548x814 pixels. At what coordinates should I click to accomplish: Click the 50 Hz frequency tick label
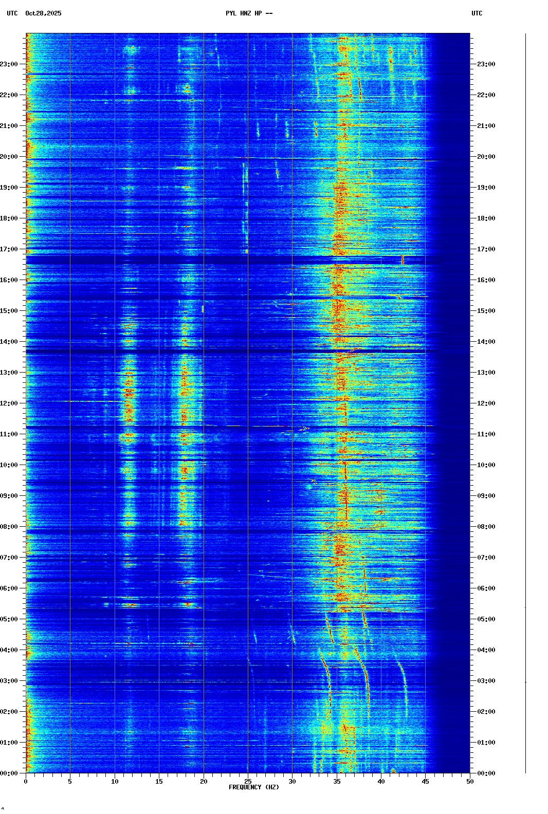click(470, 782)
